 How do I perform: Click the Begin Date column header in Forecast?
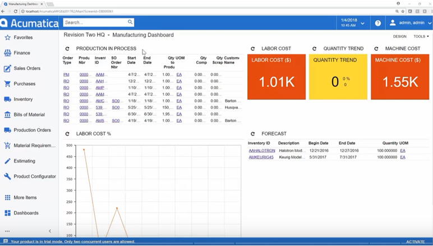pos(318,143)
